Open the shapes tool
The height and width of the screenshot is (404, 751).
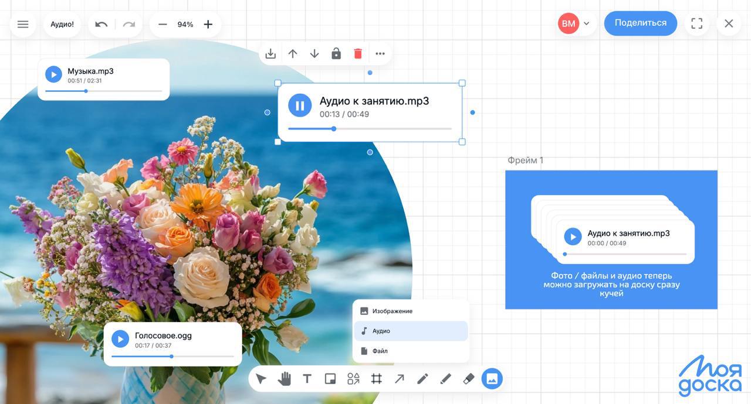click(x=353, y=379)
